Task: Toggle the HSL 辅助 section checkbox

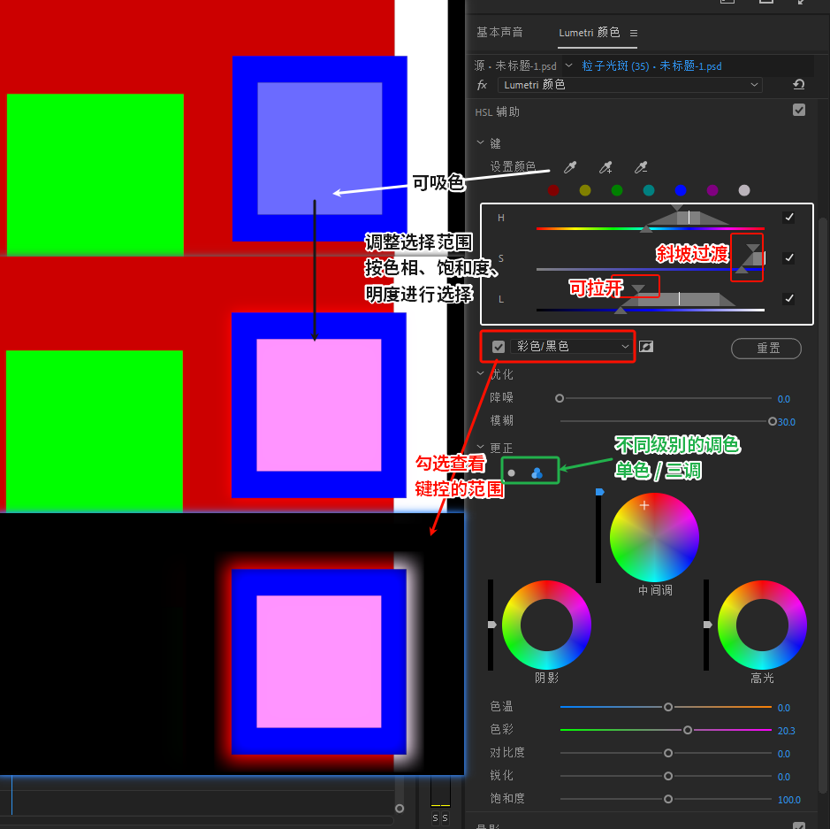Action: pos(799,110)
